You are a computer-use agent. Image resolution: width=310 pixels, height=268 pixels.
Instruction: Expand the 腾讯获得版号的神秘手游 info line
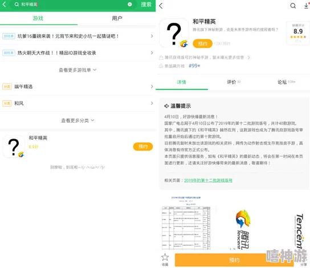tap(205, 58)
